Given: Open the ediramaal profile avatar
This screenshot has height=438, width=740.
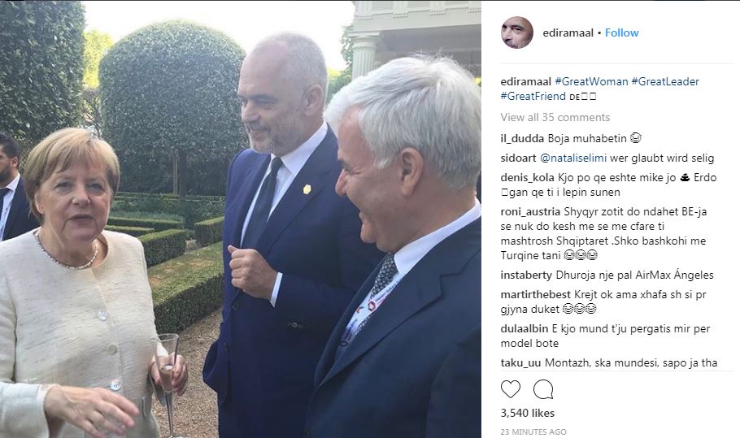Looking at the screenshot, I should point(516,33).
